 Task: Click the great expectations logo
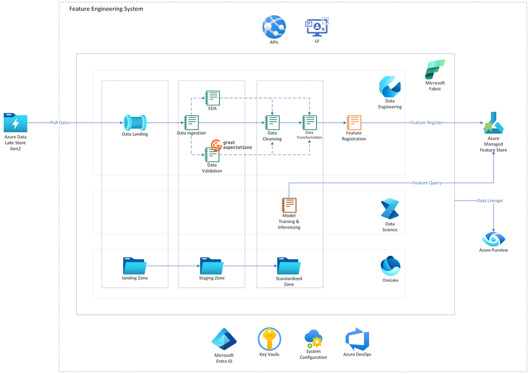pos(231,145)
